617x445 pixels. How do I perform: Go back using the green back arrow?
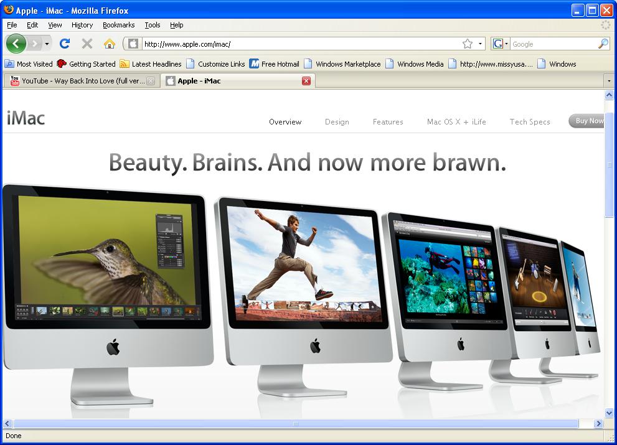pyautogui.click(x=16, y=44)
